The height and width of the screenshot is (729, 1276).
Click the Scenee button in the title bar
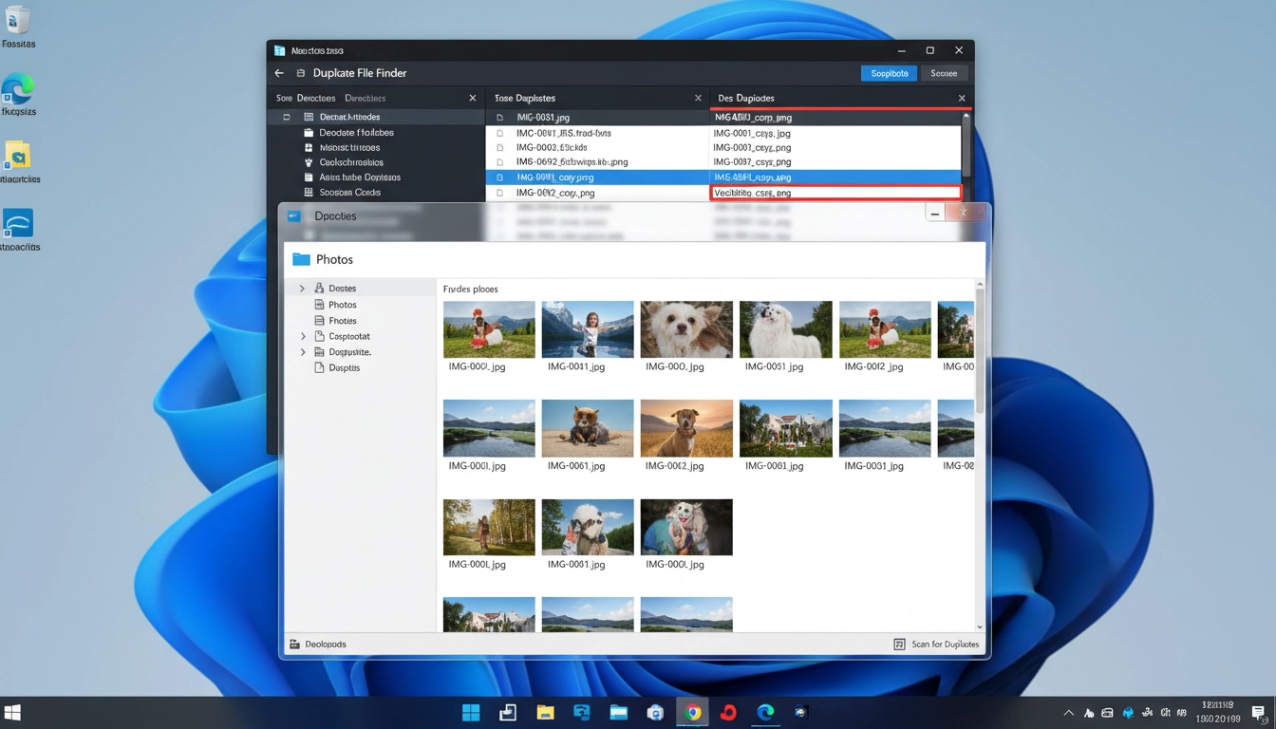944,73
